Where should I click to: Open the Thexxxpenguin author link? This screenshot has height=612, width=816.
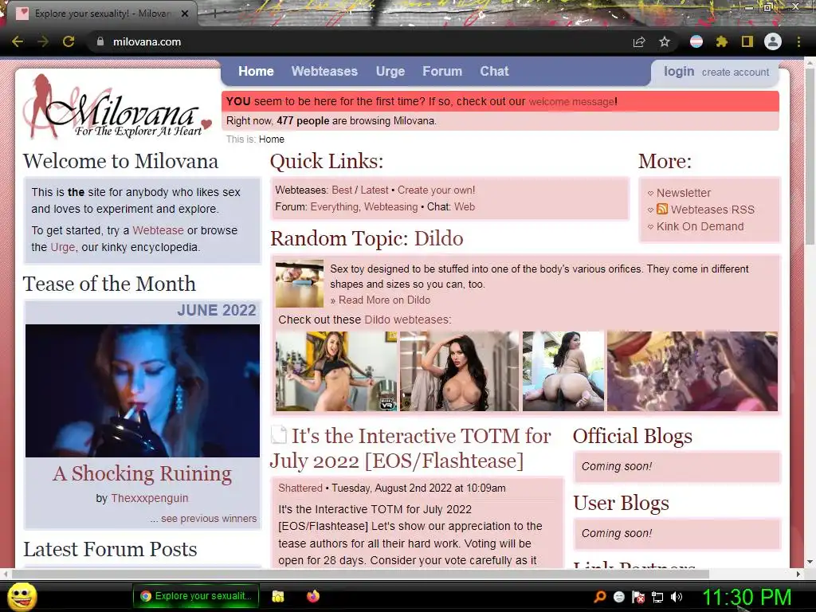pyautogui.click(x=149, y=498)
